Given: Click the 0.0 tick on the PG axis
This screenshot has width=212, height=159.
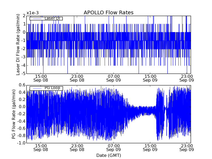Looking at the screenshot, I should click(22, 107).
